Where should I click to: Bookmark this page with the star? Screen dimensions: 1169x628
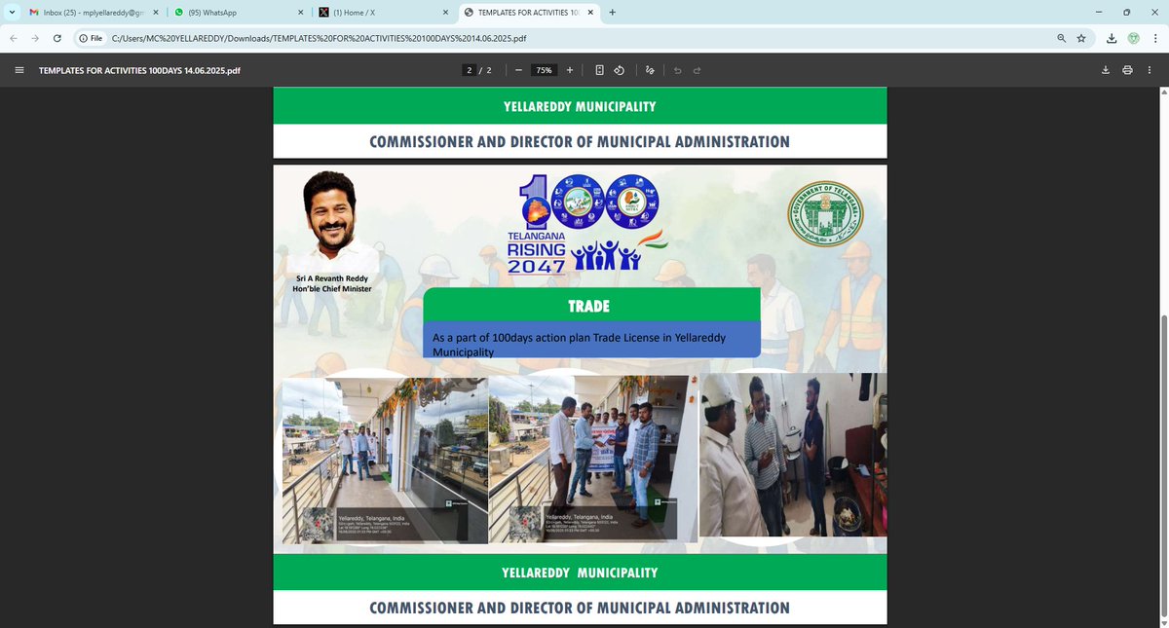click(x=1081, y=38)
